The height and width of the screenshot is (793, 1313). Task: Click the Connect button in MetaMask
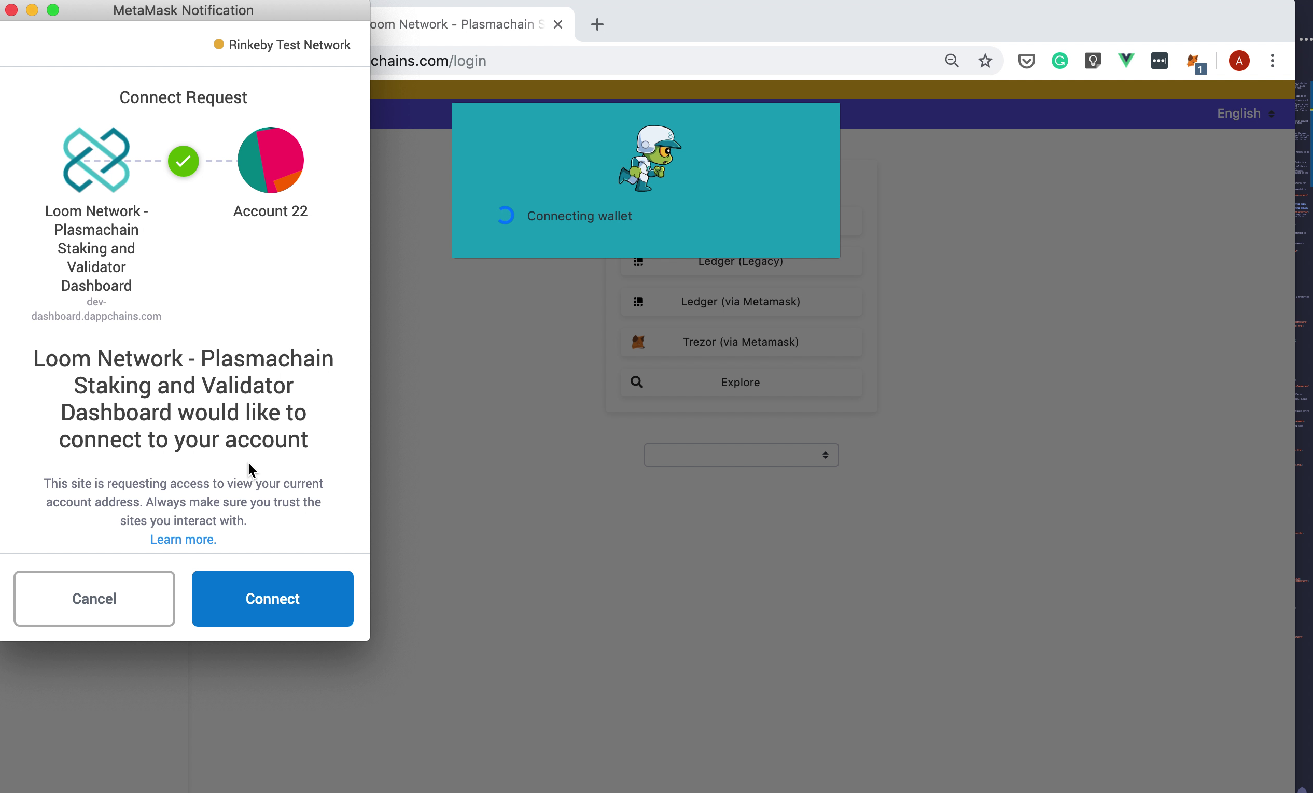pos(272,598)
